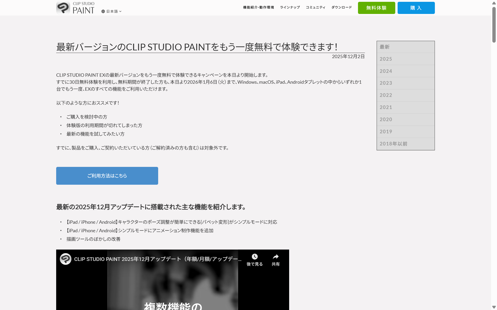497x310 pixels.
Task: Open the コミュニティ menu
Action: click(315, 7)
